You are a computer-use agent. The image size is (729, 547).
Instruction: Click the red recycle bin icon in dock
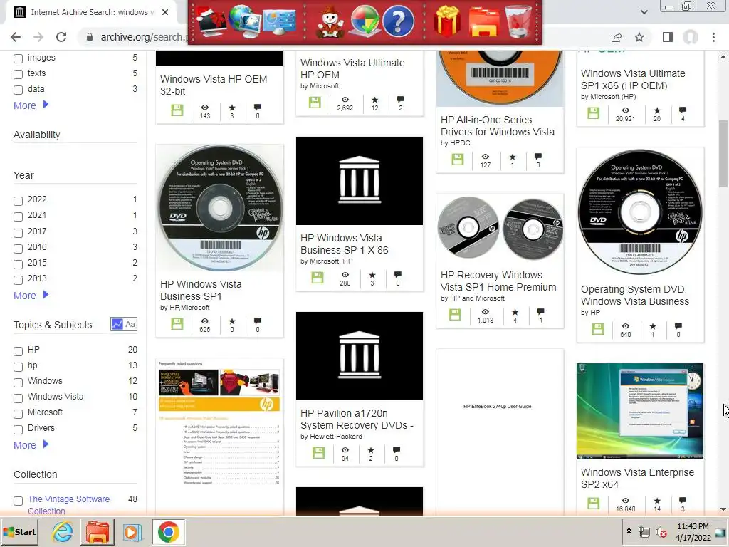point(518,21)
